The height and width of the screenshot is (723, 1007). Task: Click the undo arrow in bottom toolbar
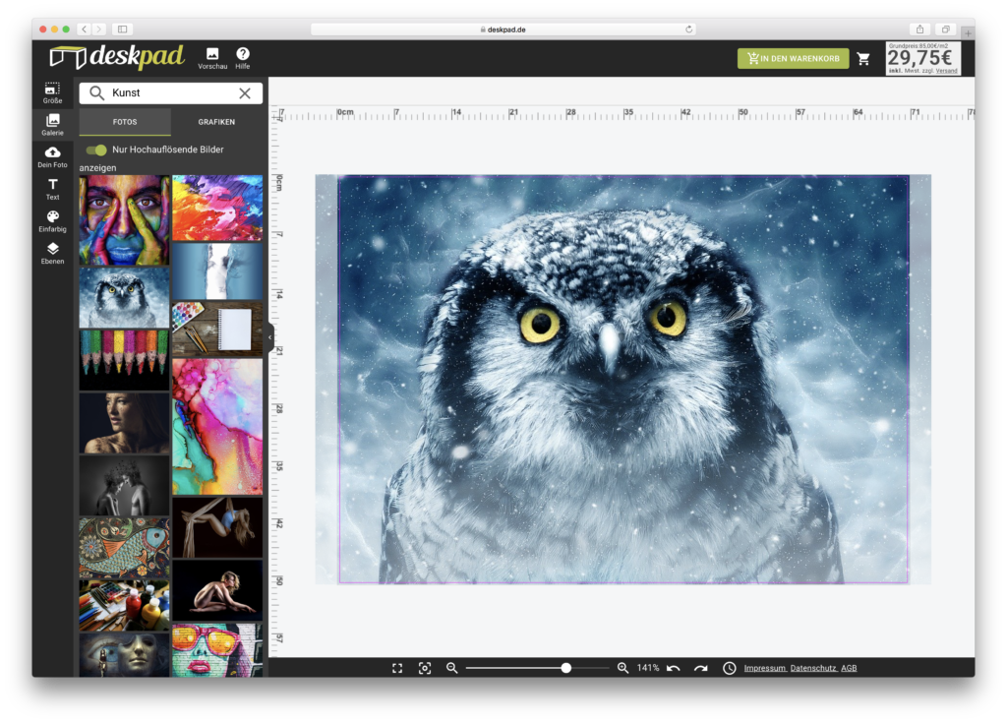(x=673, y=668)
